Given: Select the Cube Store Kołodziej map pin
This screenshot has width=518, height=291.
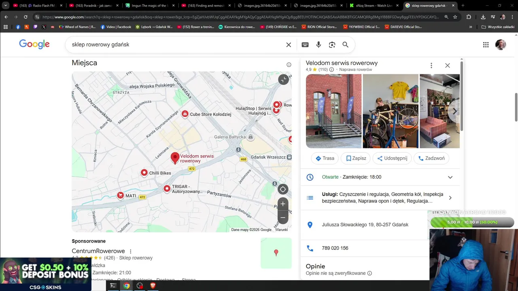Looking at the screenshot, I should pyautogui.click(x=185, y=114).
